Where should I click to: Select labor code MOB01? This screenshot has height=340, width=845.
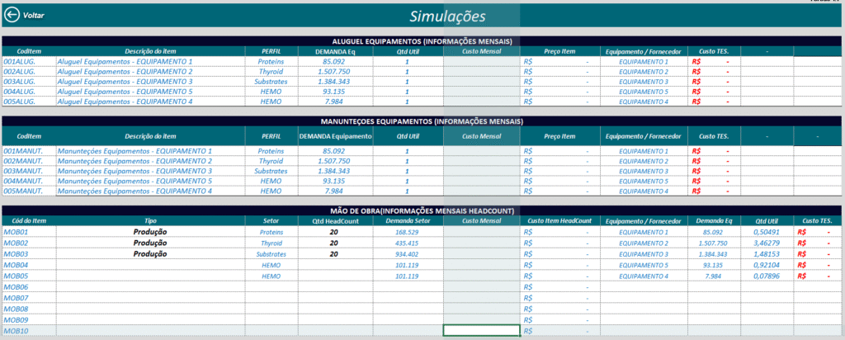click(16, 233)
